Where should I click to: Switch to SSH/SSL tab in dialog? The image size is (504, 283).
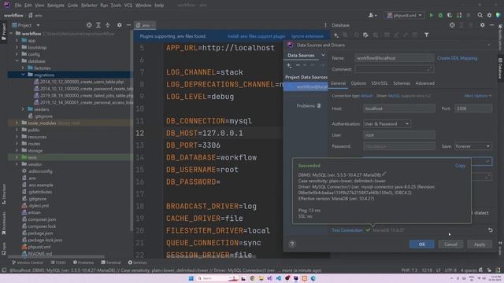pos(380,83)
